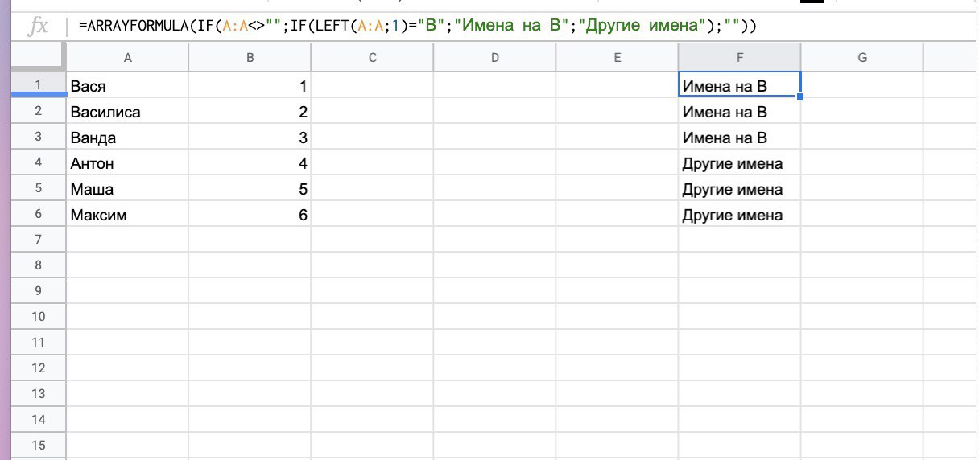Select column G header
979x460 pixels.
[x=861, y=58]
